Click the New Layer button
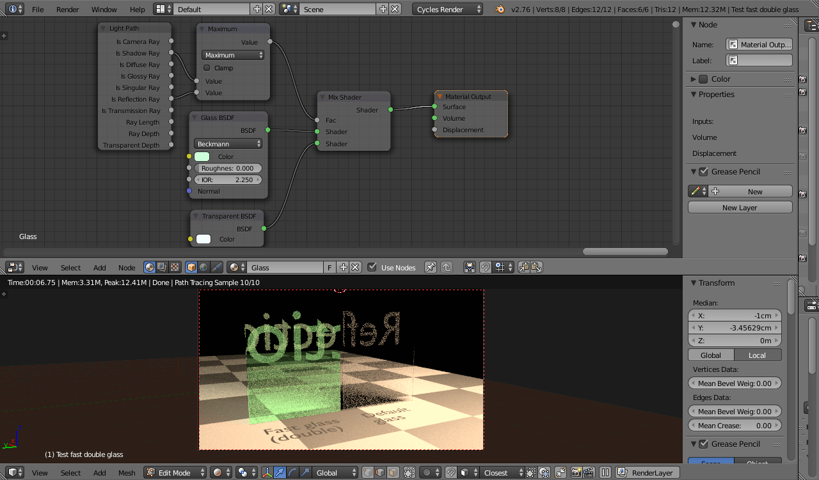819x480 pixels. pyautogui.click(x=740, y=206)
